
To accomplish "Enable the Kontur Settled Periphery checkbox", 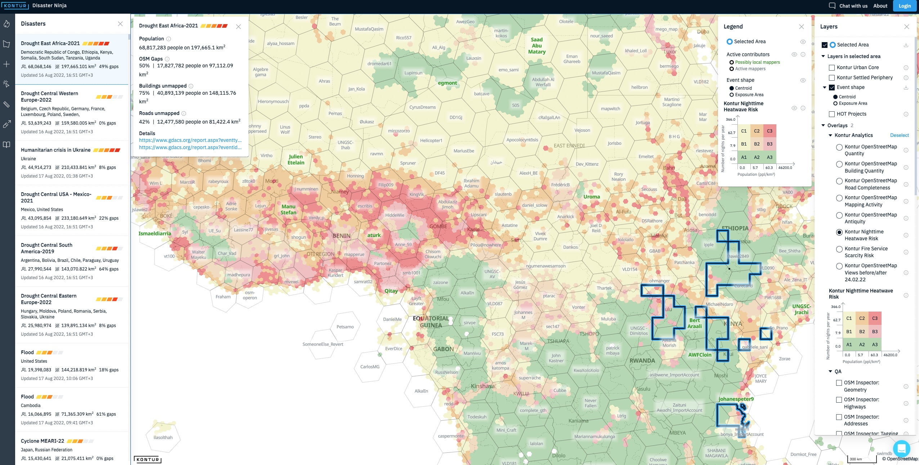I will pyautogui.click(x=832, y=78).
